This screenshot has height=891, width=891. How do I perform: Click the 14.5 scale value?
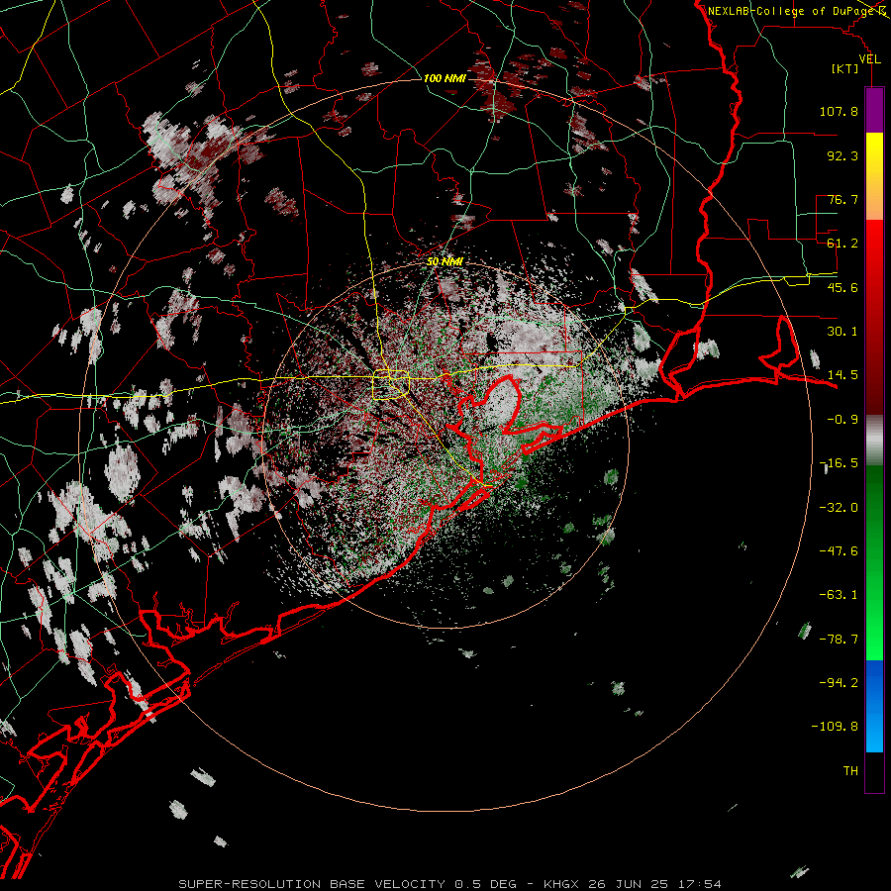point(842,375)
